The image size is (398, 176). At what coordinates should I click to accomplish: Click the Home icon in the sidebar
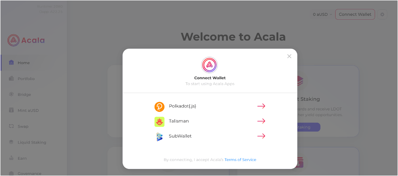(x=11, y=62)
